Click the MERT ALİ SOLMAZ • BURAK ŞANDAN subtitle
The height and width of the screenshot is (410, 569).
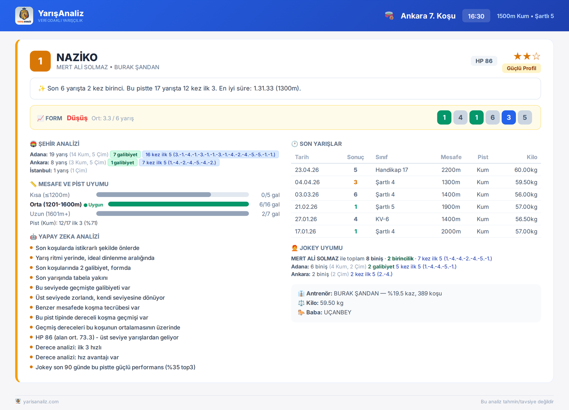pos(108,67)
